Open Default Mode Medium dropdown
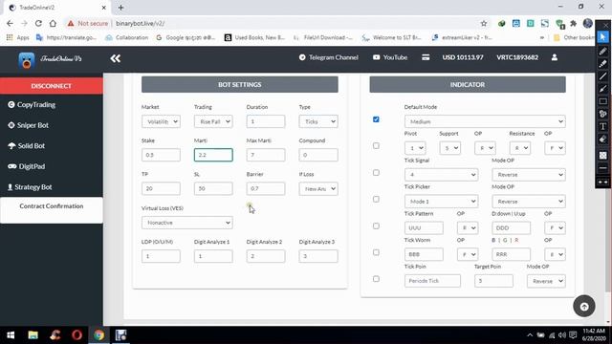The image size is (612, 344). click(485, 121)
